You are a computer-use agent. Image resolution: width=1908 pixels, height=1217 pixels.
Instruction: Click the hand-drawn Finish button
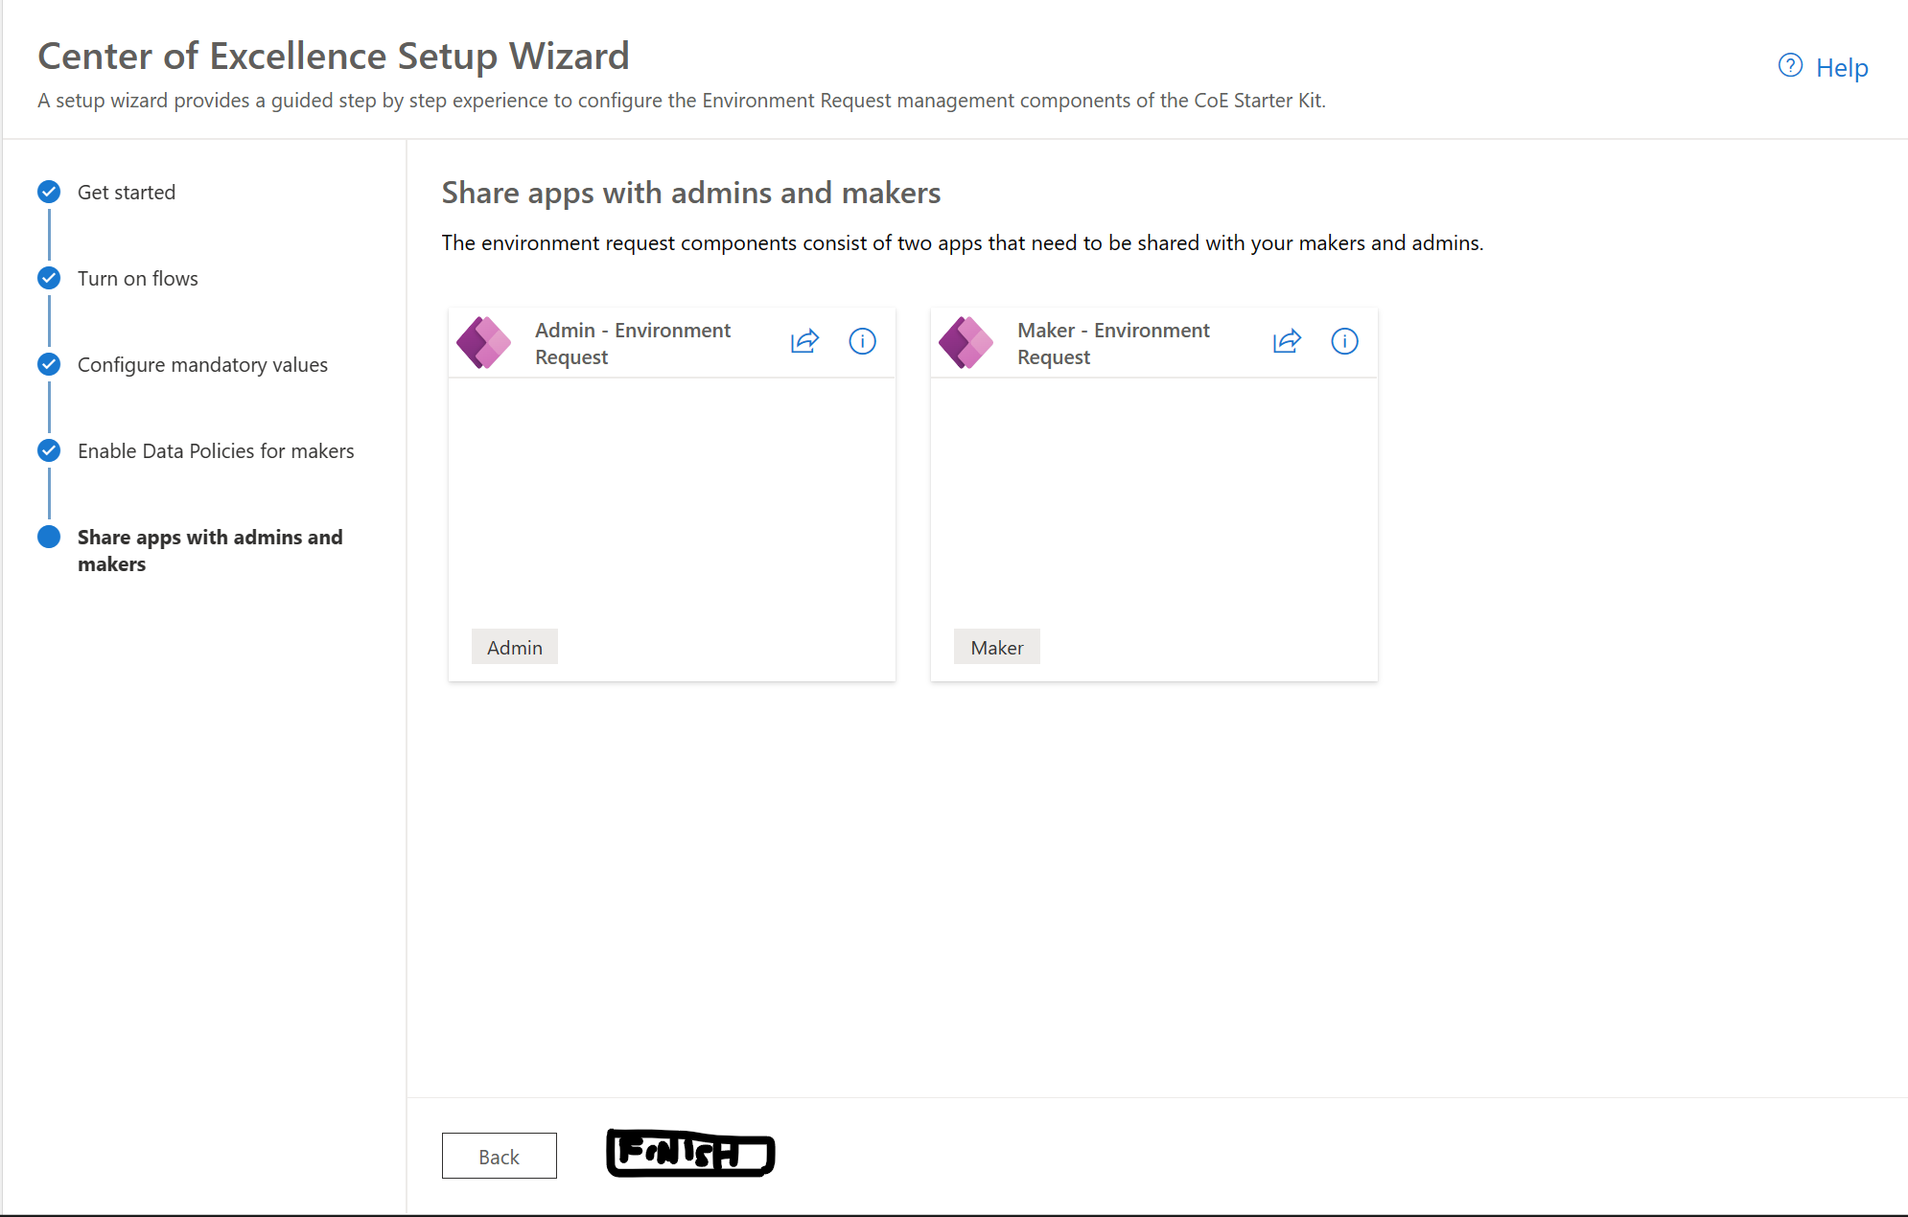[688, 1153]
